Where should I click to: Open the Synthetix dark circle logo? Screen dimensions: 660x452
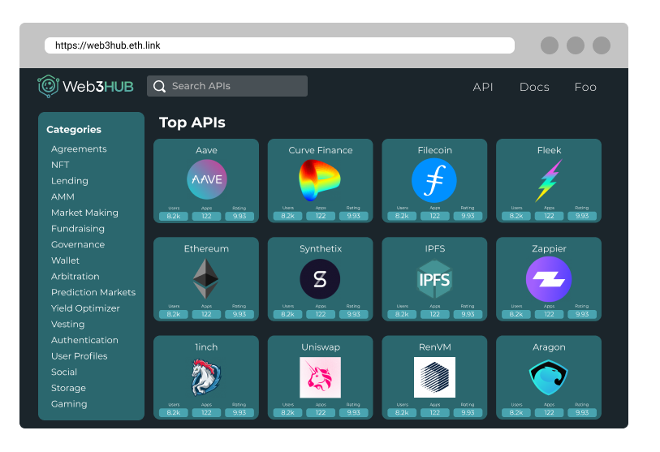click(320, 279)
